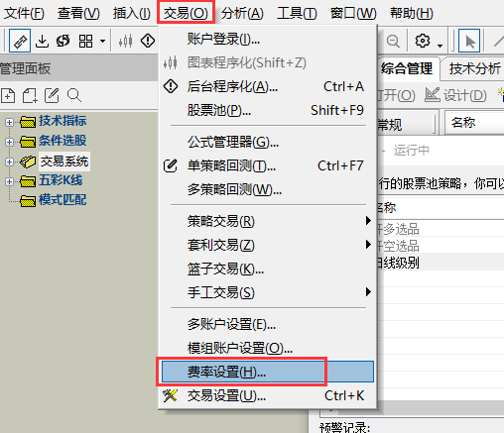
Task: Click the 后台程序化 diamond icon in the menu
Action: point(171,86)
